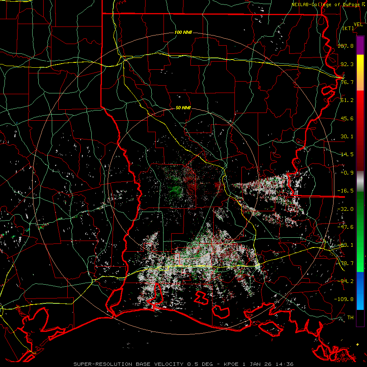The width and height of the screenshot is (367, 367).
Task: Select the 14.5 knot scale value
Action: [347, 155]
